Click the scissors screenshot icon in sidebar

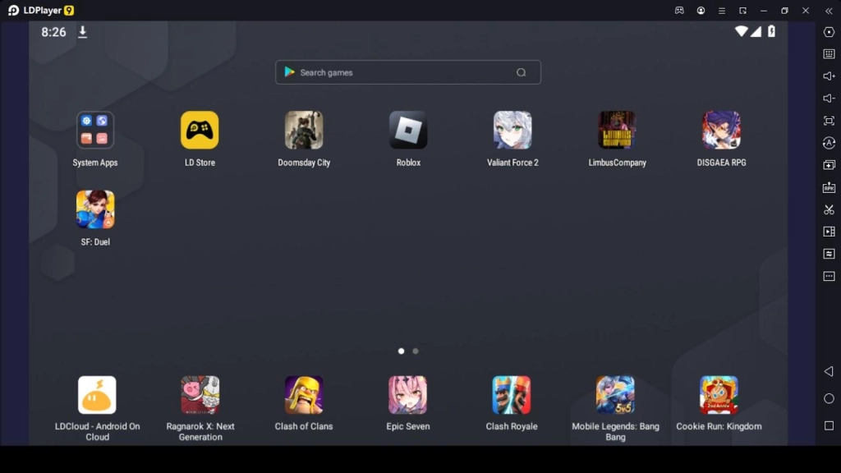pyautogui.click(x=829, y=209)
